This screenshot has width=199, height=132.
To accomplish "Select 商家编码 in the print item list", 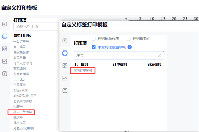I will pyautogui.click(x=20, y=69).
